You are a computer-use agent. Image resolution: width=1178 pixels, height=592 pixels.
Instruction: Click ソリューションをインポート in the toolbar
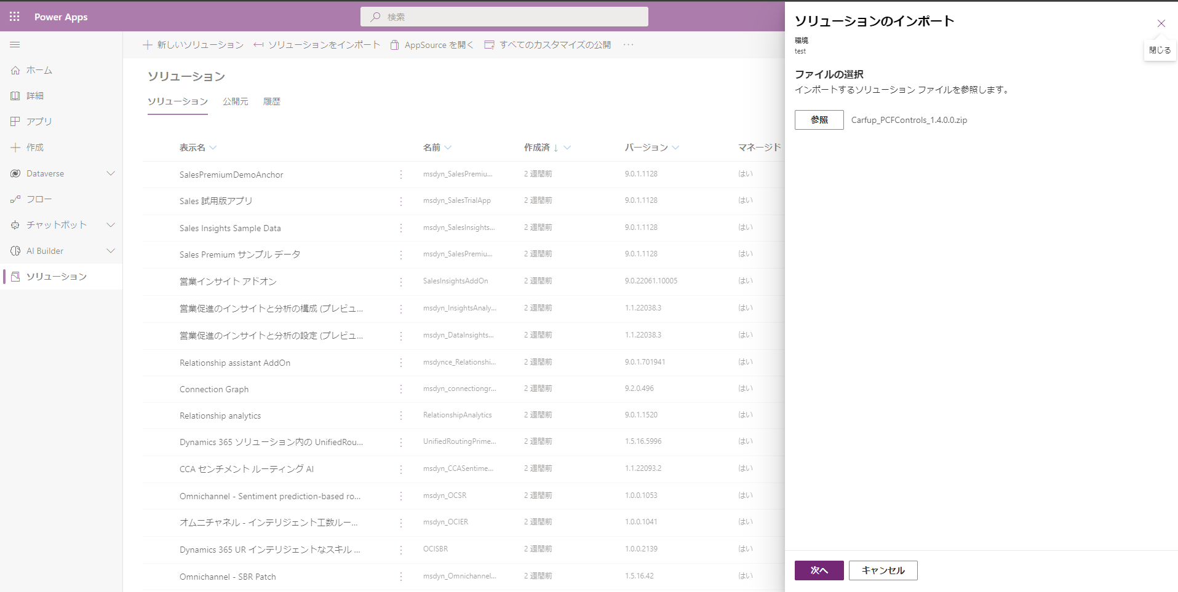click(x=317, y=44)
